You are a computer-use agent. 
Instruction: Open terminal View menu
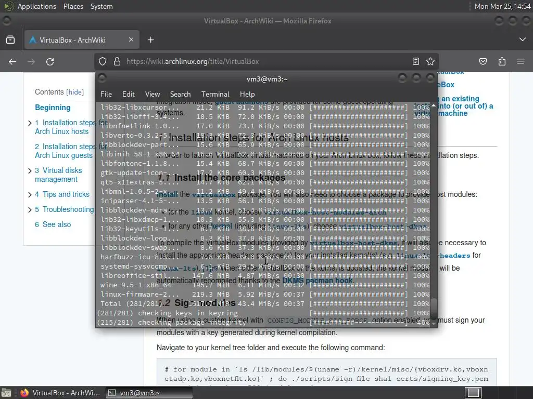(x=153, y=94)
